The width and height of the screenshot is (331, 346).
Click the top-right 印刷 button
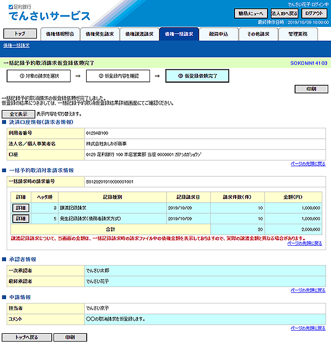[x=311, y=89]
